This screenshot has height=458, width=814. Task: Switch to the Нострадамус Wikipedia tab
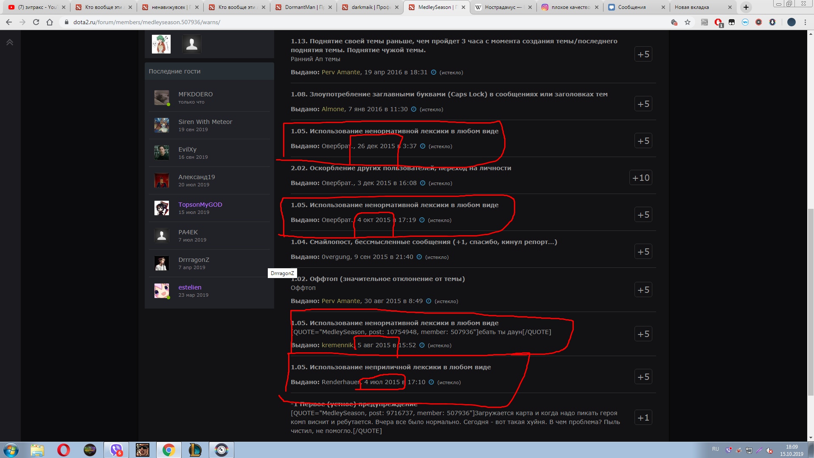(503, 7)
